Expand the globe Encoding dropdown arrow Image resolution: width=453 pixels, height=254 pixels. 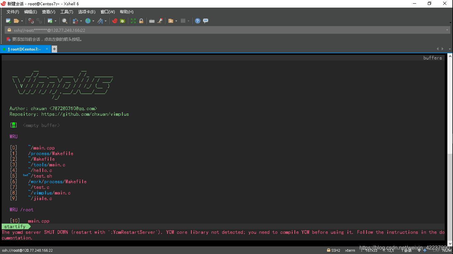tap(93, 21)
